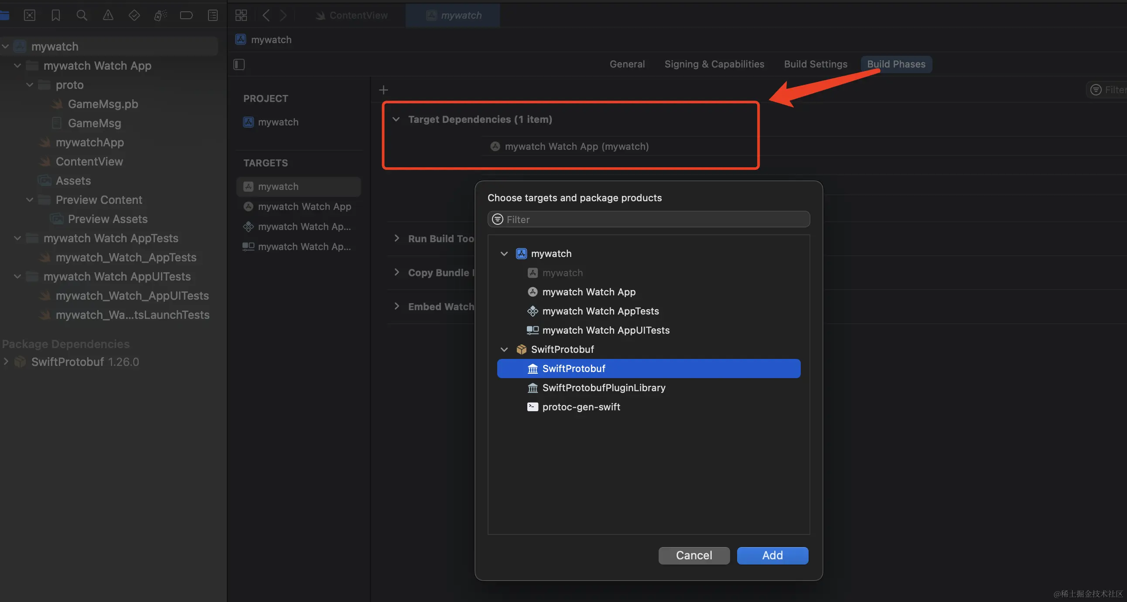Open the bookmark navigator icon
Image resolution: width=1127 pixels, height=602 pixels.
[55, 16]
